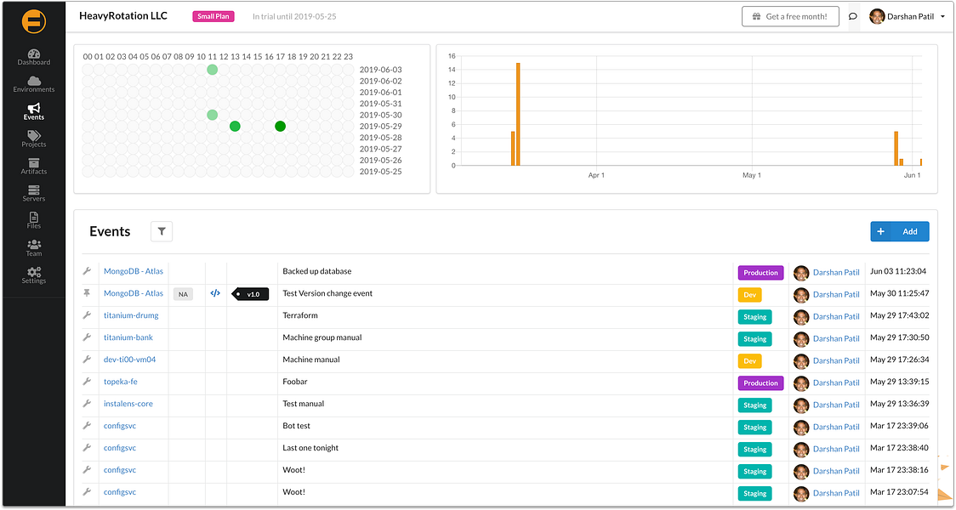This screenshot has height=510, width=956.
Task: Open Settings gears icon in sidebar
Action: pos(34,271)
